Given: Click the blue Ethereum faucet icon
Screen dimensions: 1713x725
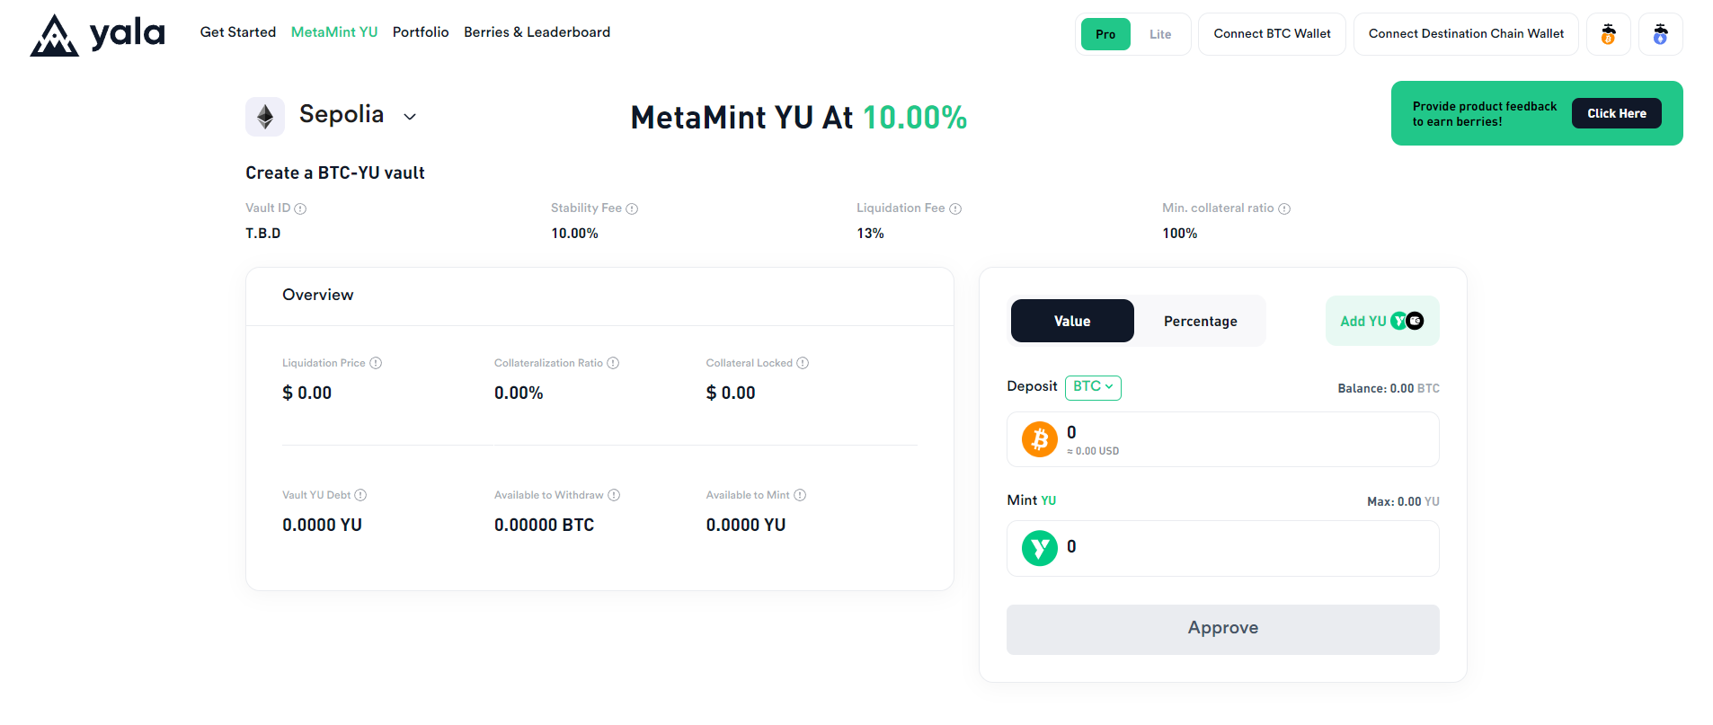Looking at the screenshot, I should (1660, 34).
